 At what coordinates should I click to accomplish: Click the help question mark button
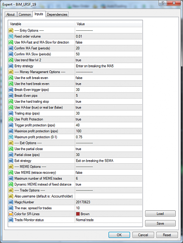(x=163, y=3)
